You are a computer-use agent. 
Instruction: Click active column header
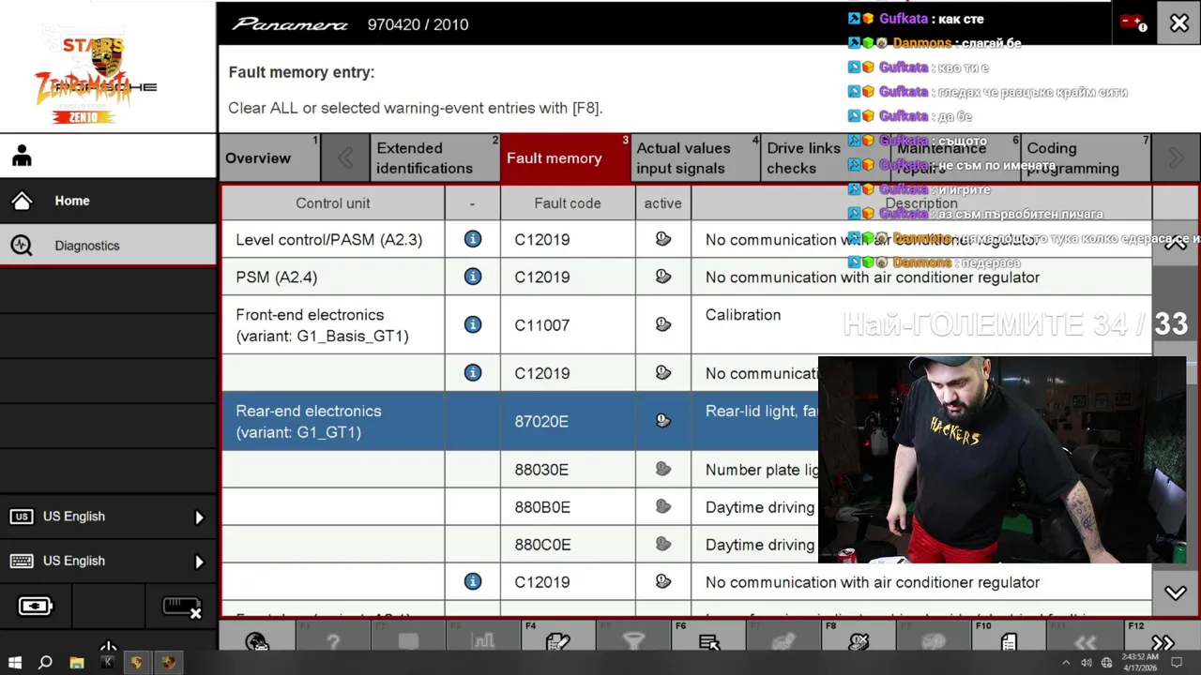[x=662, y=202]
